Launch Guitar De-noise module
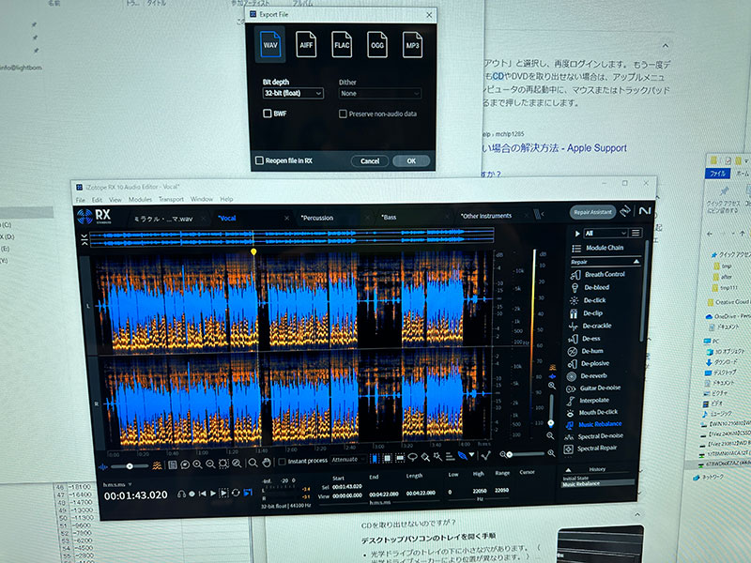751x563 pixels. point(593,388)
